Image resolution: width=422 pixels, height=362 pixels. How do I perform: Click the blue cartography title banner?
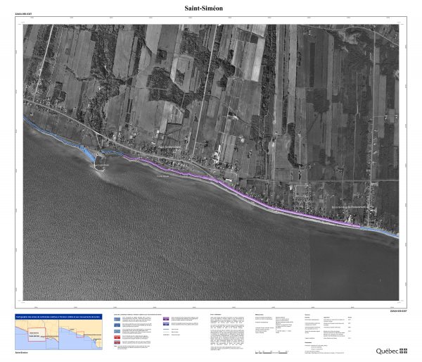coord(58,316)
